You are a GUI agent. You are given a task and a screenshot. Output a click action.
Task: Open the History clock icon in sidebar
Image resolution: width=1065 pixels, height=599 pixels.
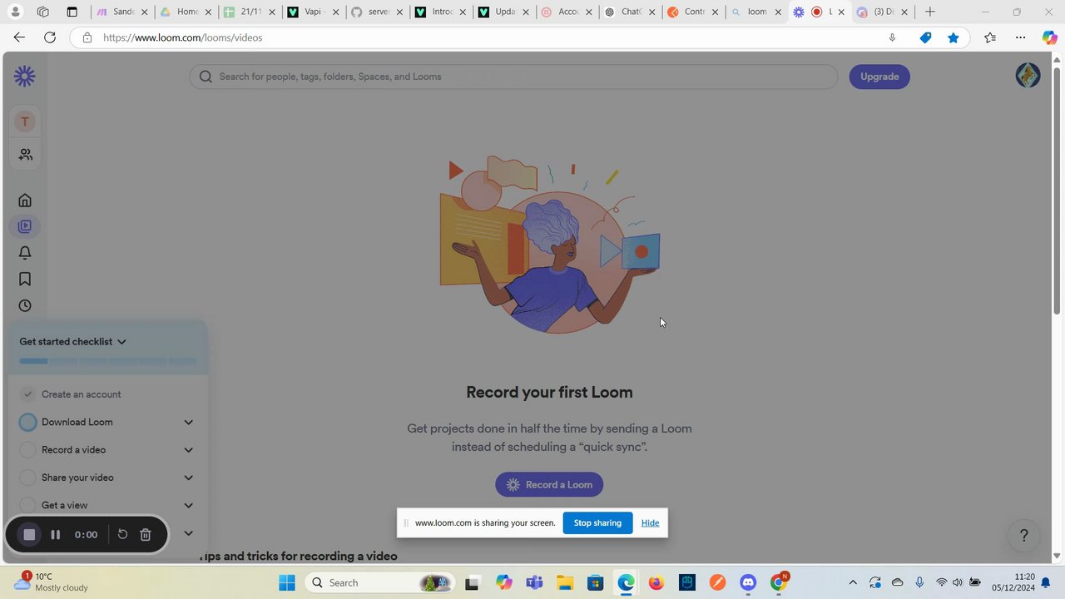coord(25,306)
